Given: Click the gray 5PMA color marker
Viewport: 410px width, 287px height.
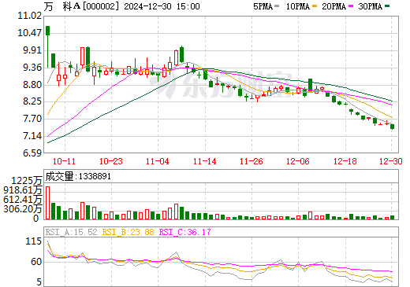Looking at the screenshot, I should click(x=277, y=6).
